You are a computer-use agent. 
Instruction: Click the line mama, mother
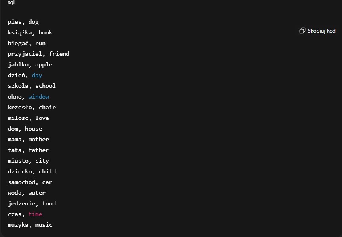coord(28,139)
